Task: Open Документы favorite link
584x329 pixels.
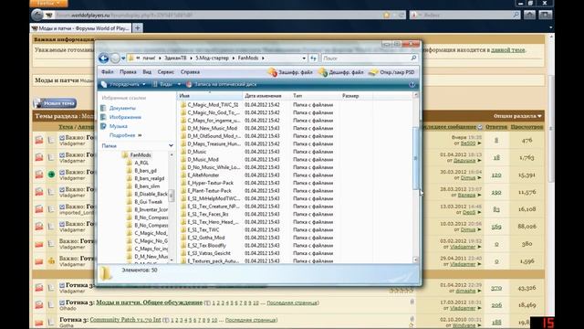Action: click(122, 108)
